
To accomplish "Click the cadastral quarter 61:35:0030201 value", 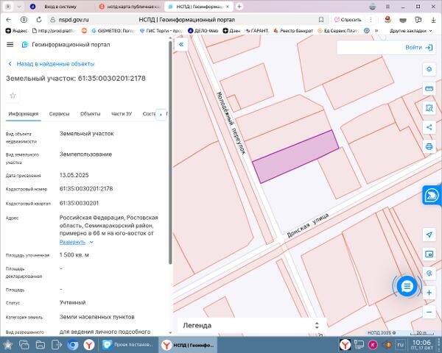I will click(x=80, y=203).
